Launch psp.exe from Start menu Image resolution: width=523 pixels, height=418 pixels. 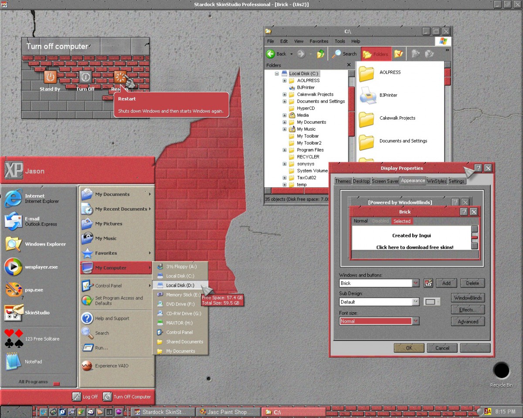(x=13, y=290)
